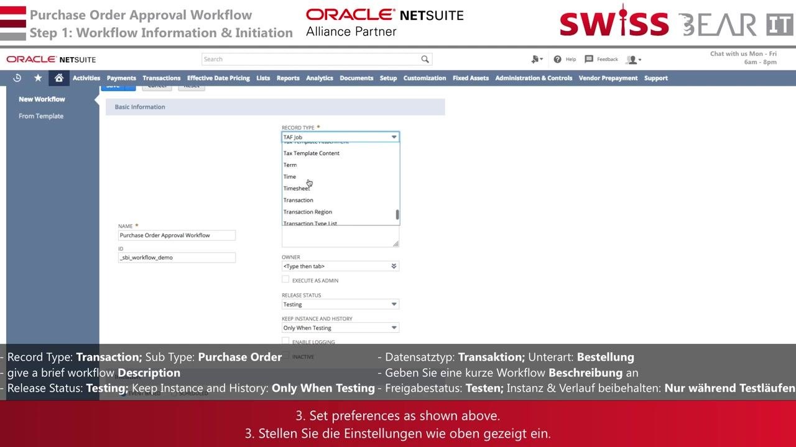The width and height of the screenshot is (796, 447).
Task: Select New Workflow in the sidebar
Action: pos(42,99)
